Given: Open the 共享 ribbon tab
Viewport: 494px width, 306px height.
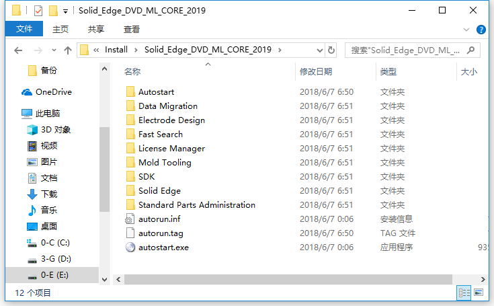Looking at the screenshot, I should (95, 30).
